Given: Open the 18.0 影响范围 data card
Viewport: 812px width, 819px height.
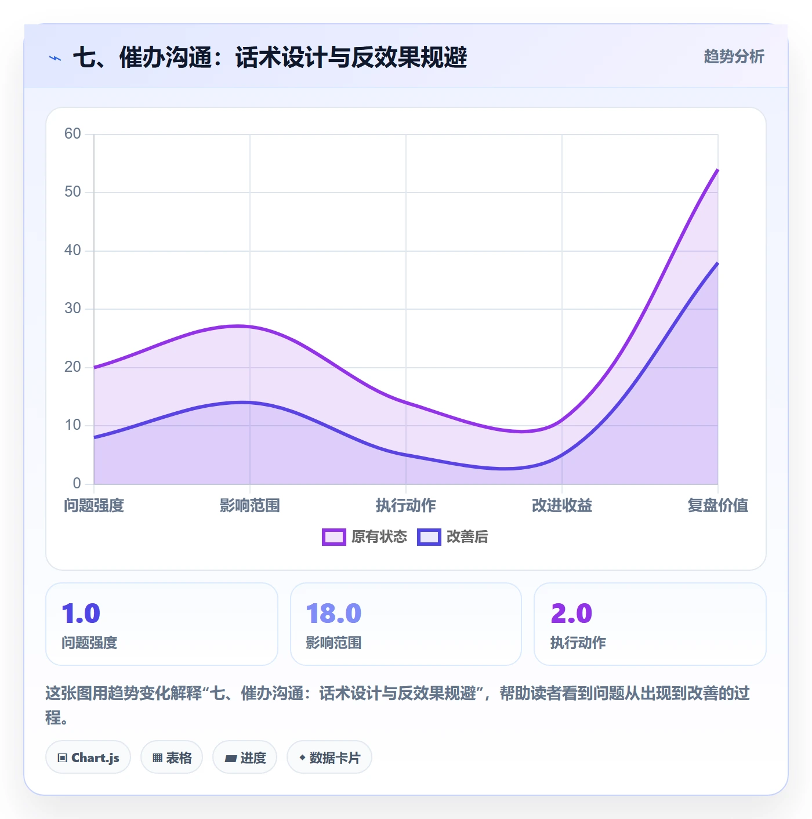Looking at the screenshot, I should tap(406, 624).
